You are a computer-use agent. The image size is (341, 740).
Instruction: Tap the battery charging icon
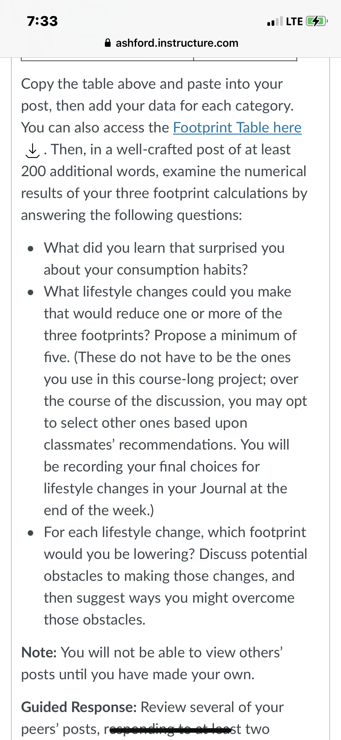coord(317,21)
